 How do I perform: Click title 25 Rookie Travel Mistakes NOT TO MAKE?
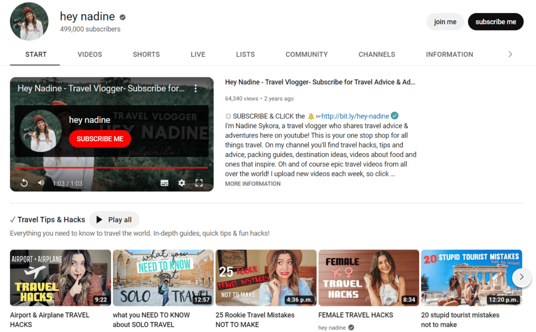[x=255, y=319]
